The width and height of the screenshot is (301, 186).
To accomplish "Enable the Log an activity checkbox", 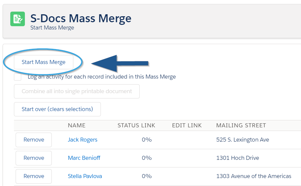I will click(x=18, y=77).
